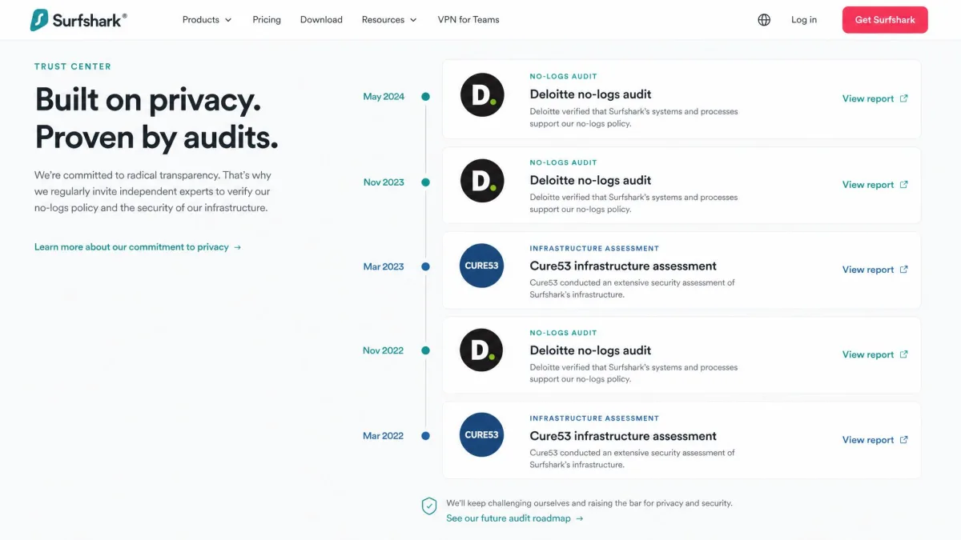Click 'Built on privacy. Proven by audits.' headline
This screenshot has height=540, width=961.
(x=157, y=118)
